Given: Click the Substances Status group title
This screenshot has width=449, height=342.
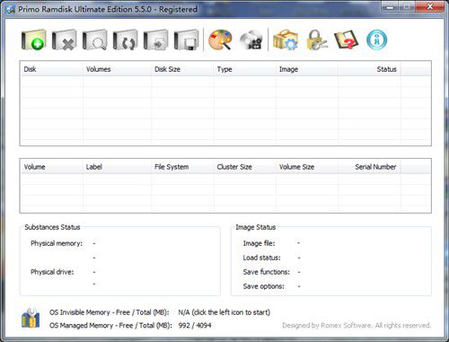Looking at the screenshot, I should tap(52, 227).
